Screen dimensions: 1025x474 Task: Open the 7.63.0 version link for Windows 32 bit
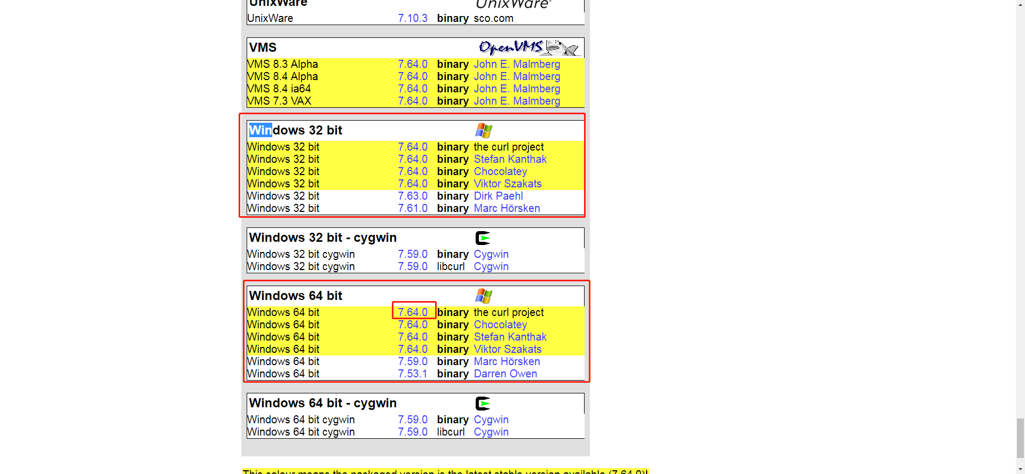pos(413,196)
